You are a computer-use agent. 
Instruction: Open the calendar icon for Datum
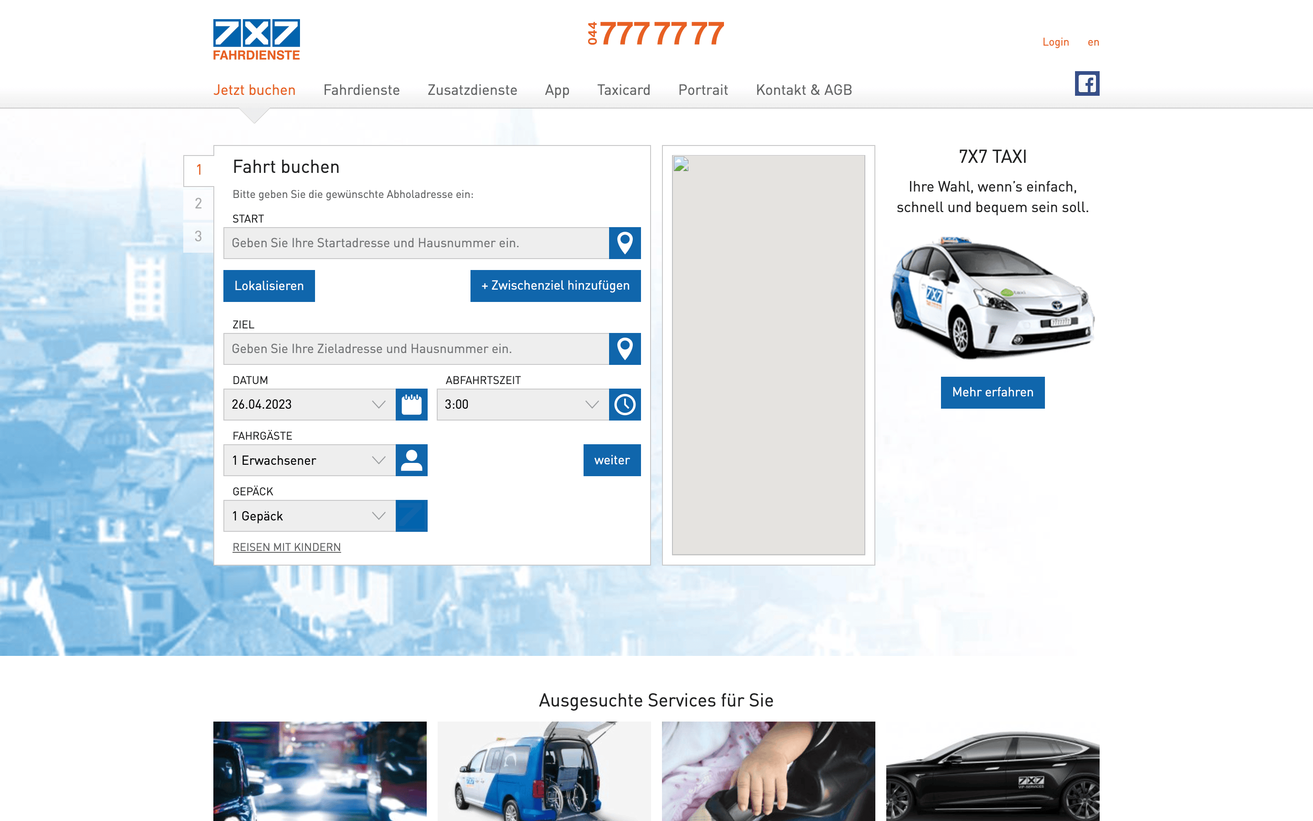click(x=411, y=405)
